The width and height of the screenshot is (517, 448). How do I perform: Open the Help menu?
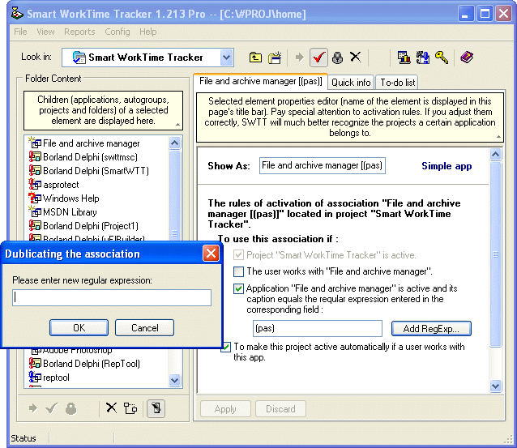click(x=147, y=32)
